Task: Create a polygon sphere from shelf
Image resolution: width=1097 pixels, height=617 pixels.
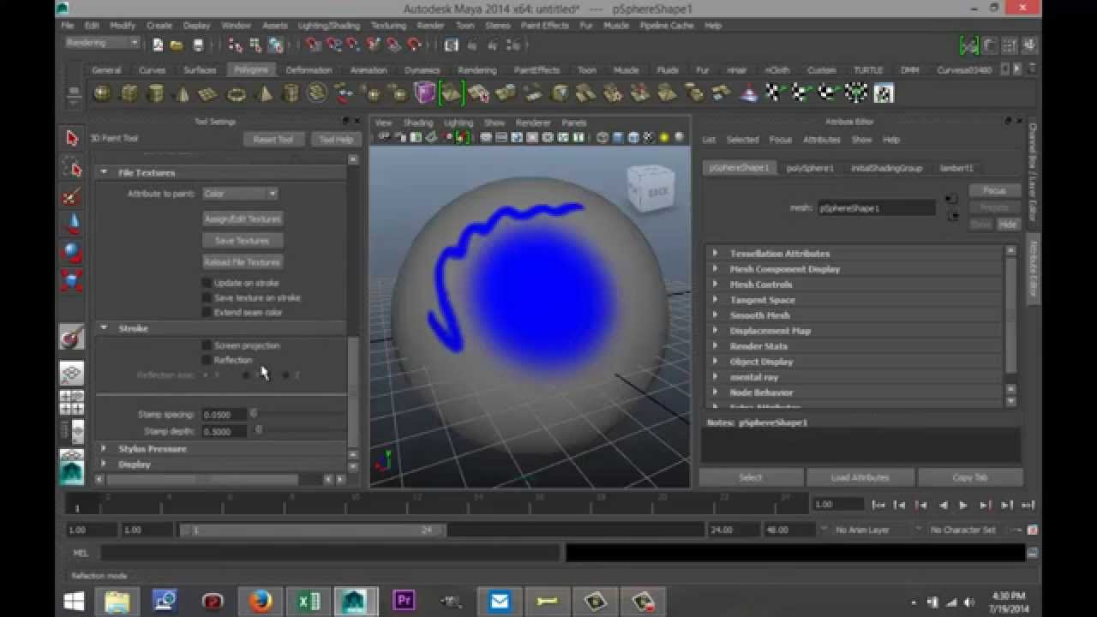Action: [x=102, y=93]
